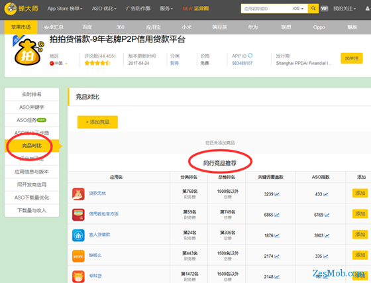Switch to 应用宝 tab

pyautogui.click(x=153, y=27)
